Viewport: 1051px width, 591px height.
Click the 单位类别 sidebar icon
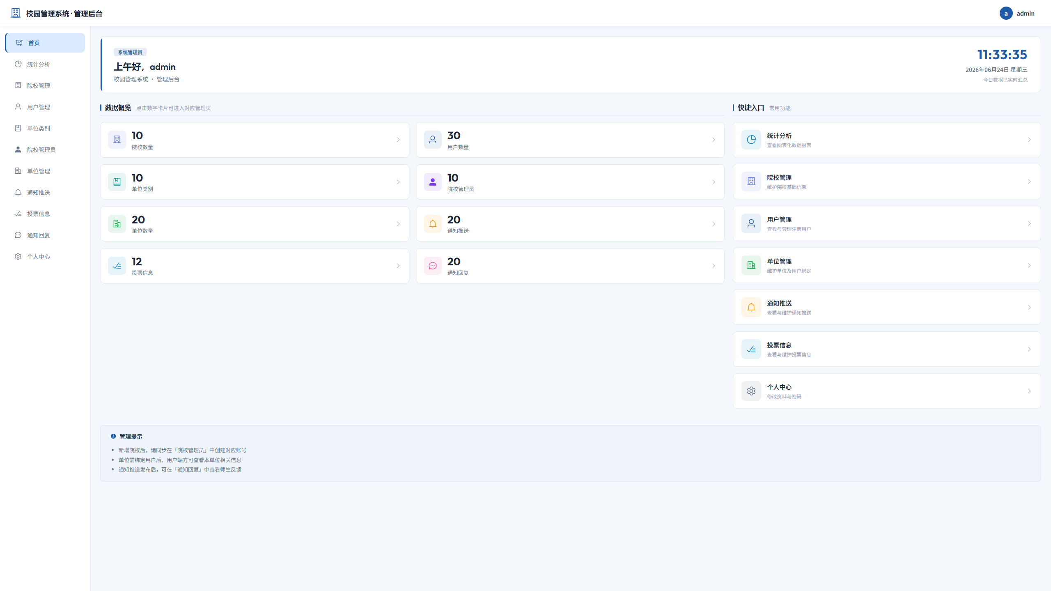(x=18, y=128)
